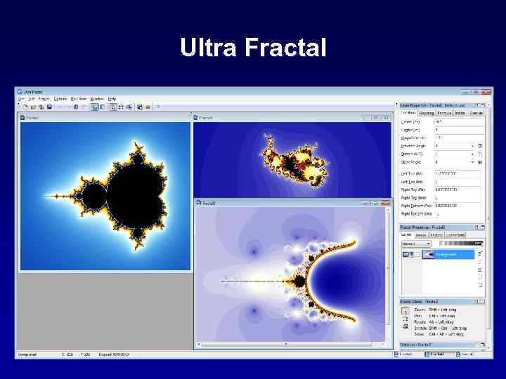Click the Mandelbrot image in Fractal1 window
The image size is (506, 379).
tap(105, 196)
